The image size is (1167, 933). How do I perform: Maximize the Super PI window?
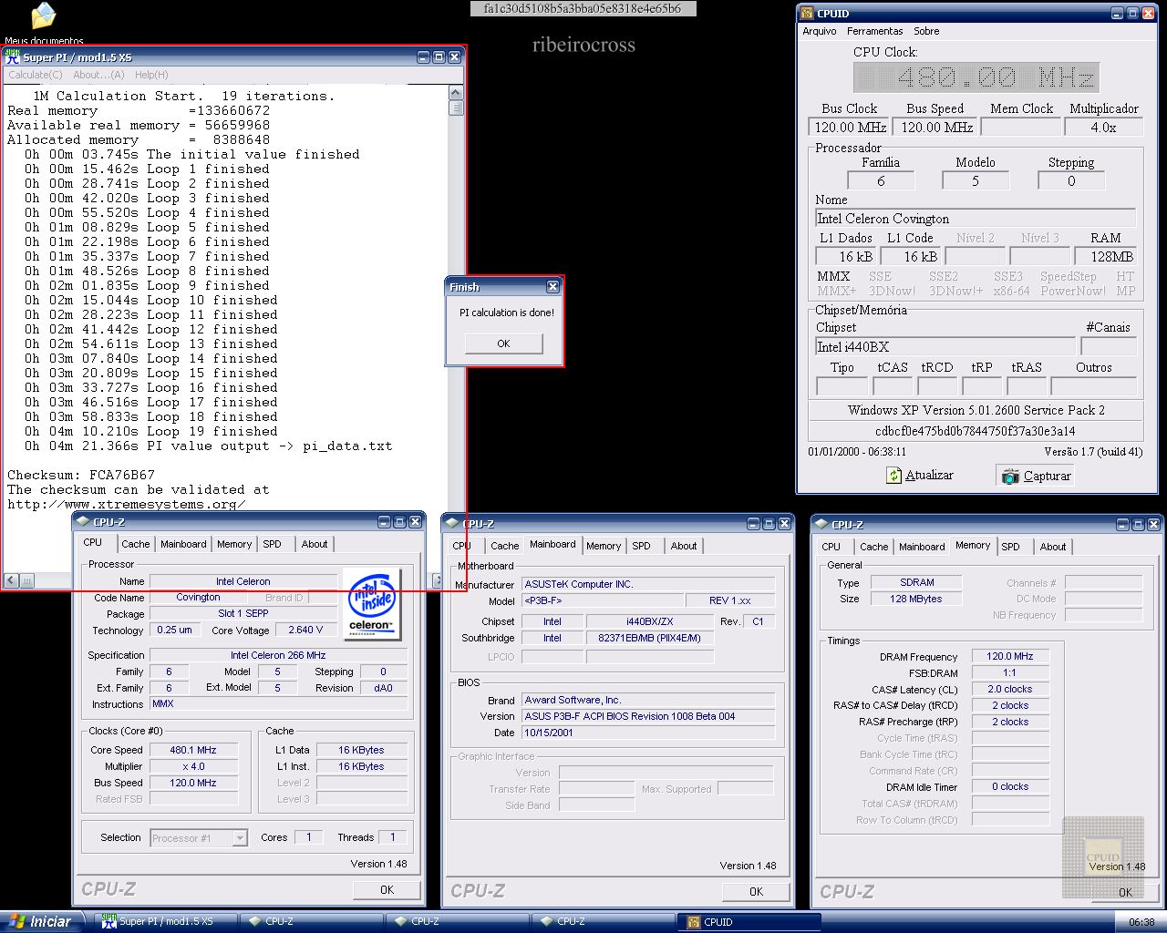[x=439, y=56]
